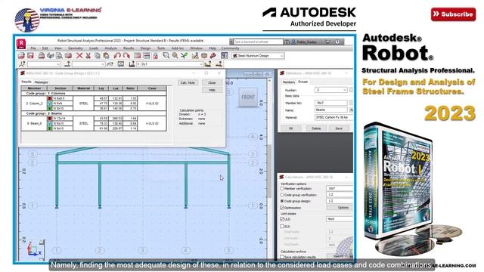Click the Undo arrow icon
484x272 pixels.
pos(117,56)
